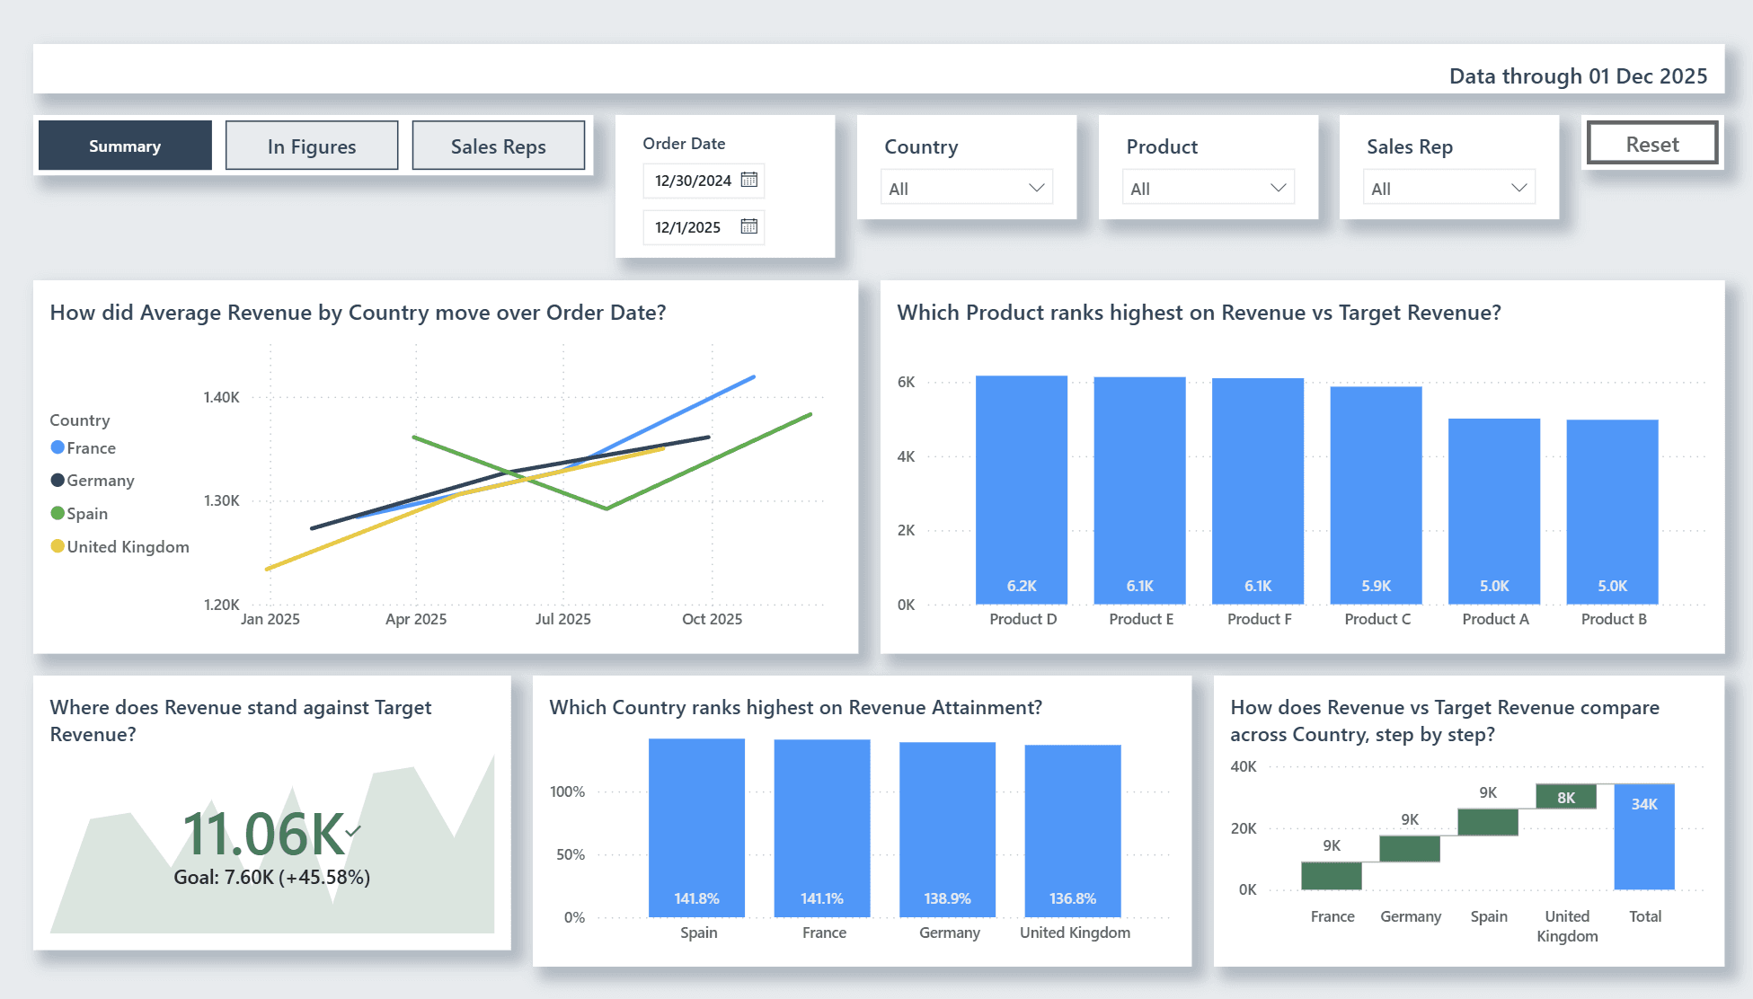The image size is (1753, 999).
Task: Select Germany dark legend marker
Action: pos(58,480)
